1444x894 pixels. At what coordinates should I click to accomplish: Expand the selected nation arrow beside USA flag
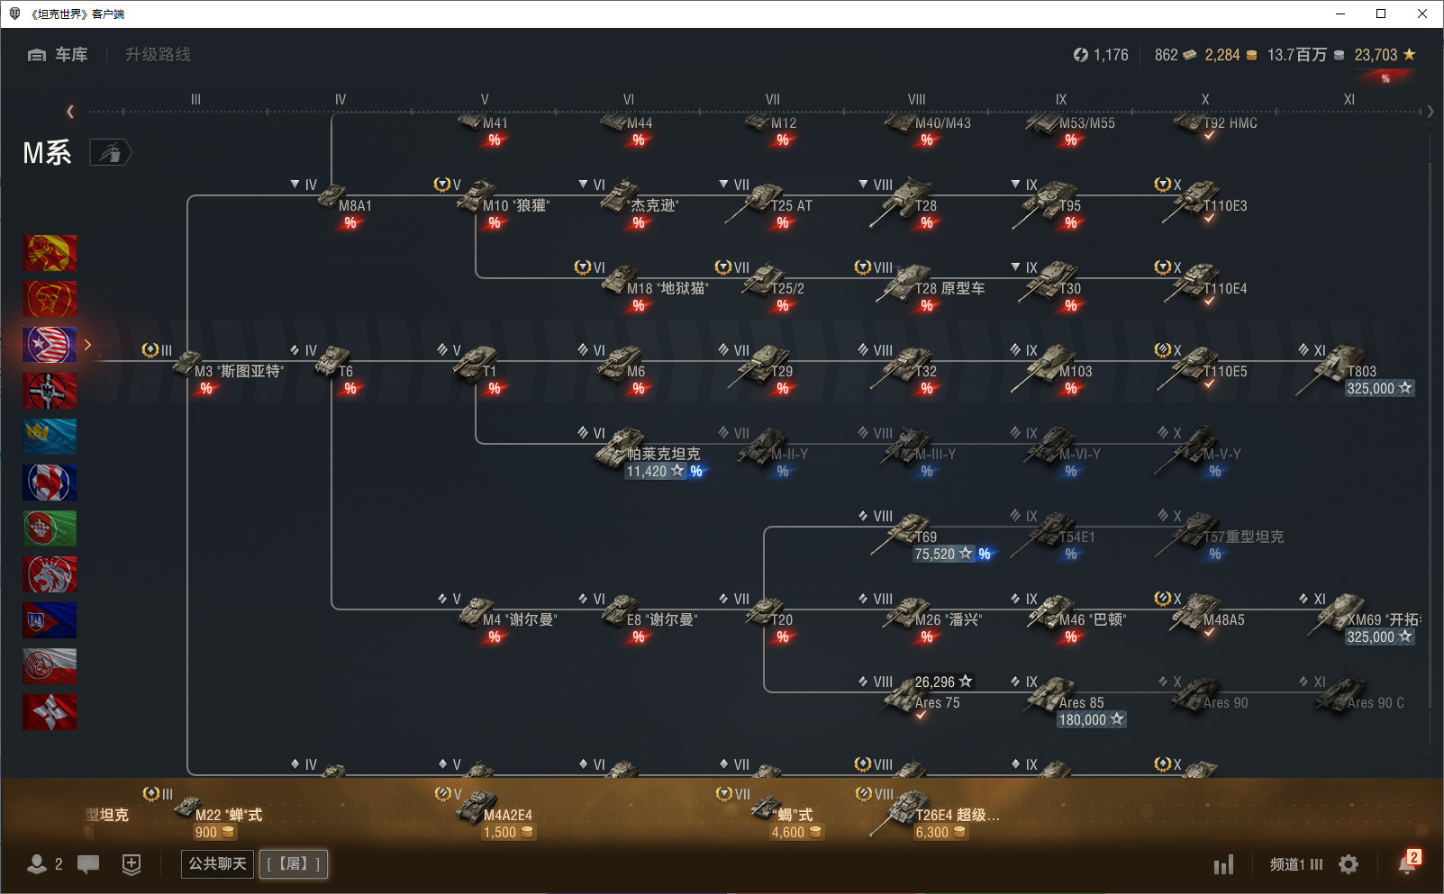(x=87, y=345)
